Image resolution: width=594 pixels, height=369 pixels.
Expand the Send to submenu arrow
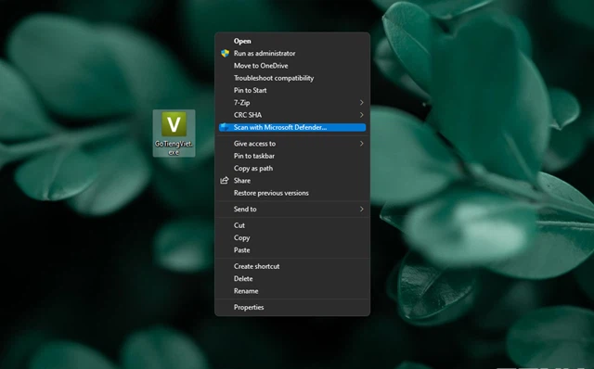(x=361, y=209)
